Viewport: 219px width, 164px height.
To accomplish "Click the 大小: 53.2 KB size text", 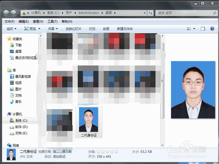I will coord(142,152).
